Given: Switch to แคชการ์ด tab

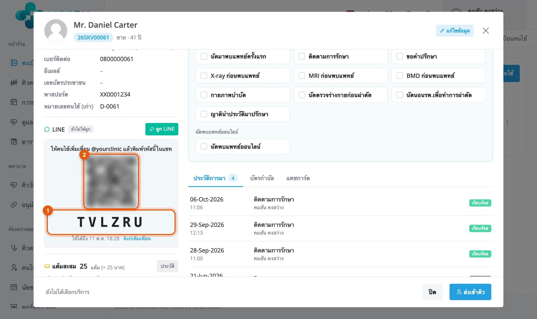Looking at the screenshot, I should click(298, 178).
